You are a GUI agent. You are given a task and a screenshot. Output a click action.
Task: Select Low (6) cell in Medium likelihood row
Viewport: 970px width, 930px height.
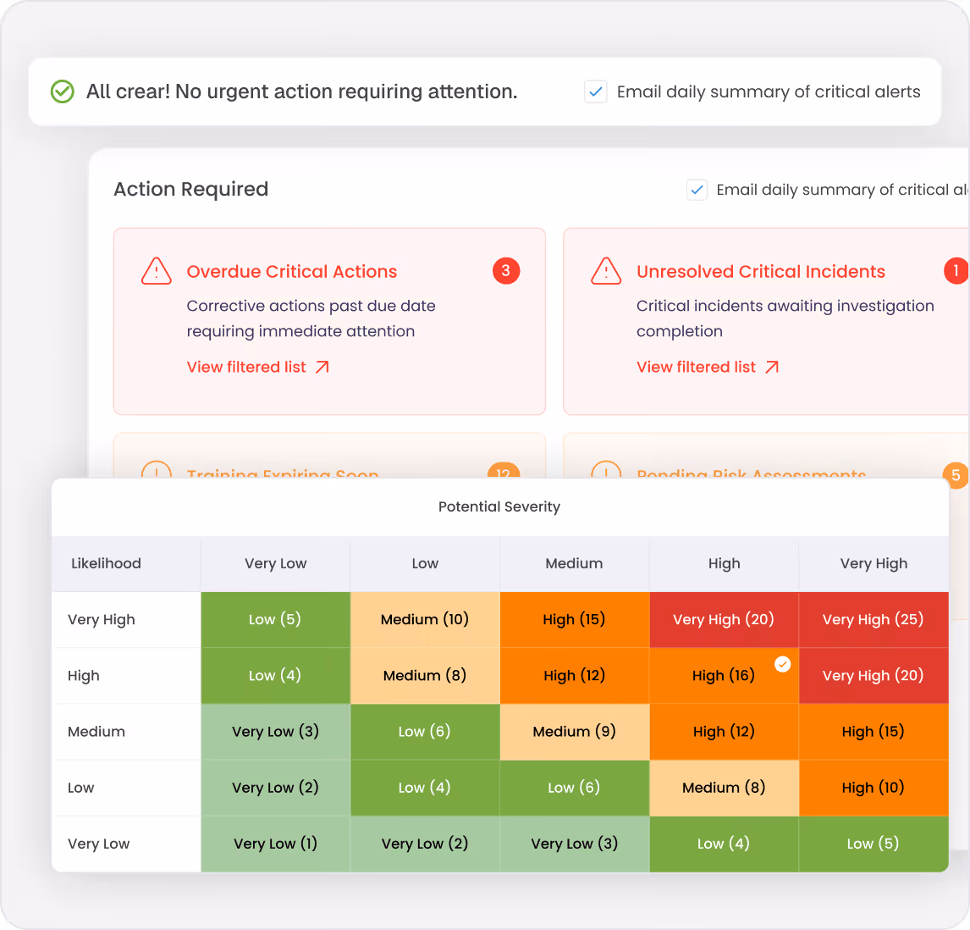point(425,732)
